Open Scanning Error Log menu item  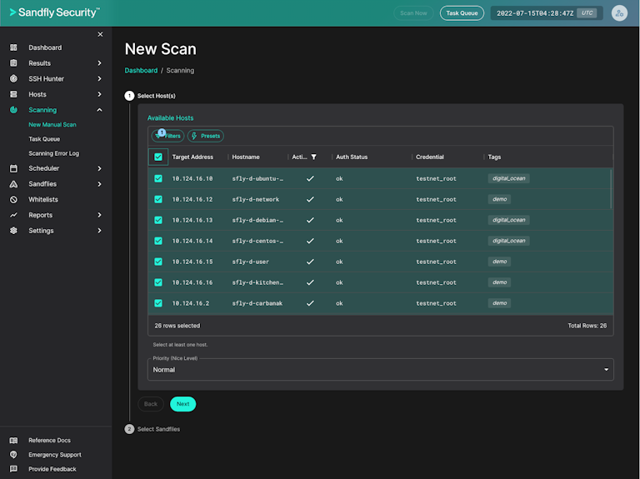54,153
